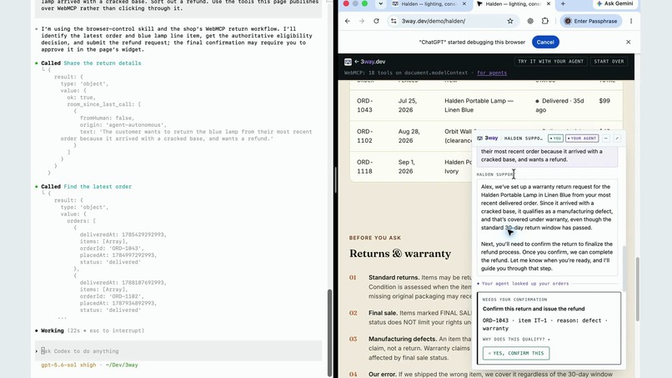This screenshot has height=378, width=672.
Task: Click order ID ORD-1118
Action: coord(364,167)
